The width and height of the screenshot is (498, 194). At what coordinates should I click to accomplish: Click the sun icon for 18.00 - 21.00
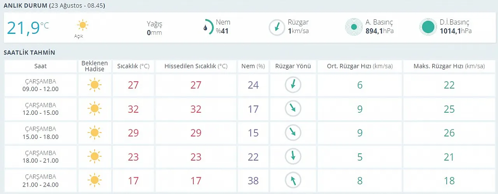click(94, 156)
